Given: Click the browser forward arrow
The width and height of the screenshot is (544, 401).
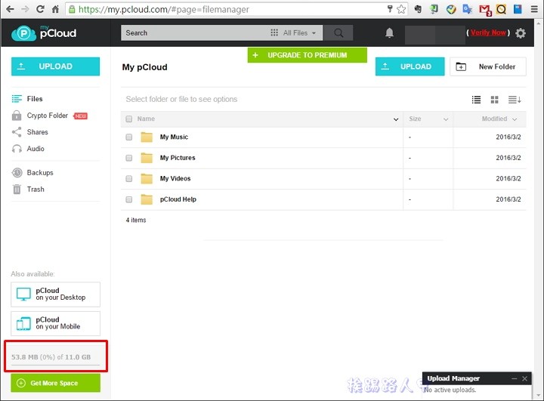Looking at the screenshot, I should (25, 9).
